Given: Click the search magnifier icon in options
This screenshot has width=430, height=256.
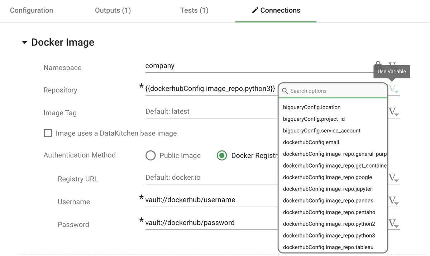Looking at the screenshot, I should [285, 91].
